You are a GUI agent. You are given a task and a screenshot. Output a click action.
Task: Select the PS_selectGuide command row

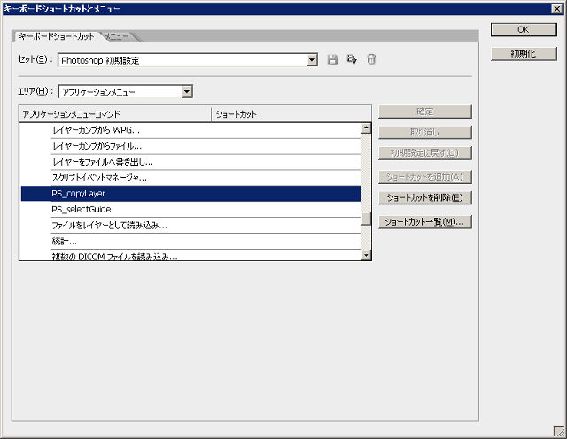pyautogui.click(x=190, y=209)
